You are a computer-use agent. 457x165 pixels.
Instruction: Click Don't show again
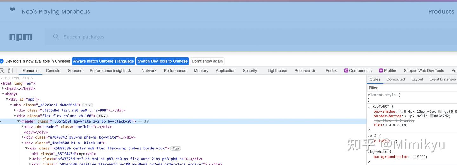207,61
